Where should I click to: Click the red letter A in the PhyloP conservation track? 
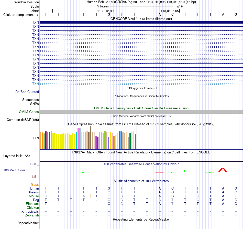pyautogui.click(x=223, y=170)
